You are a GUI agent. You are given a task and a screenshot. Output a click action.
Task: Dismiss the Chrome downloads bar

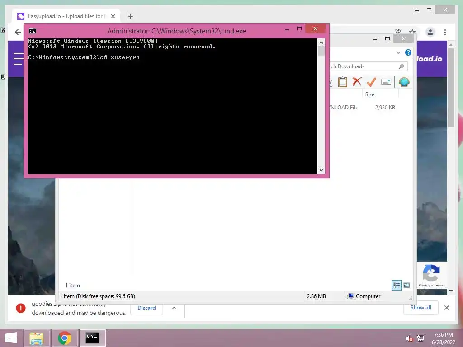click(x=446, y=308)
